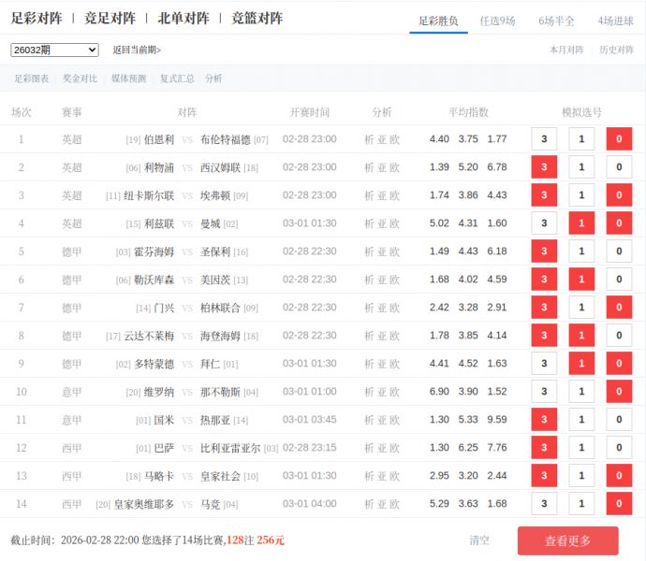This screenshot has height=561, width=646.
Task: Click 清空 to clear selections
Action: pyautogui.click(x=479, y=540)
